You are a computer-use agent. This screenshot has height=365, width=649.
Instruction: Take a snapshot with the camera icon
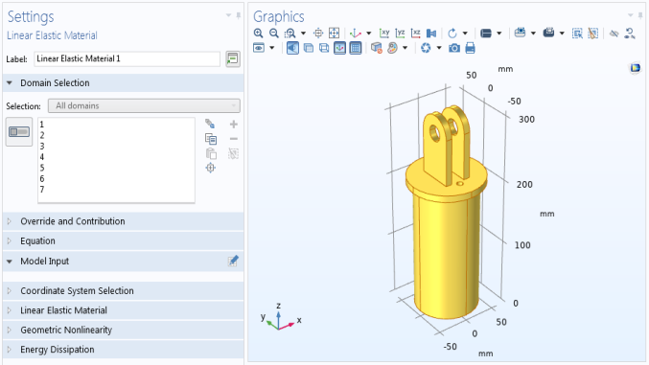(x=454, y=49)
